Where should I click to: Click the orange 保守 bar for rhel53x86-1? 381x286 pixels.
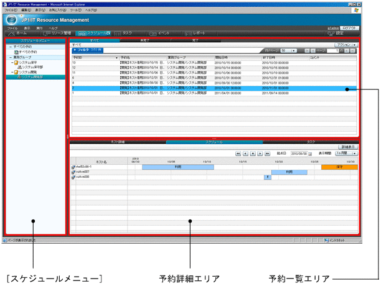[339, 167]
